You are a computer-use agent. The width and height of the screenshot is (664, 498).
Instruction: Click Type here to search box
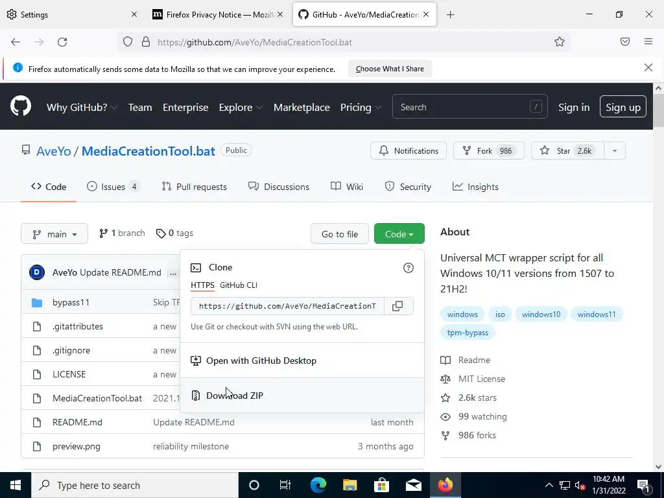point(135,485)
